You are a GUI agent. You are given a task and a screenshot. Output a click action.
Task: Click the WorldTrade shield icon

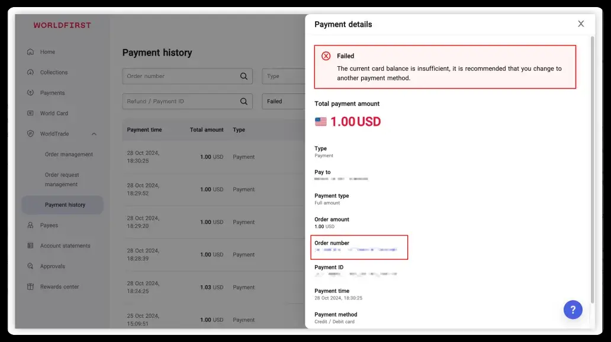(30, 134)
